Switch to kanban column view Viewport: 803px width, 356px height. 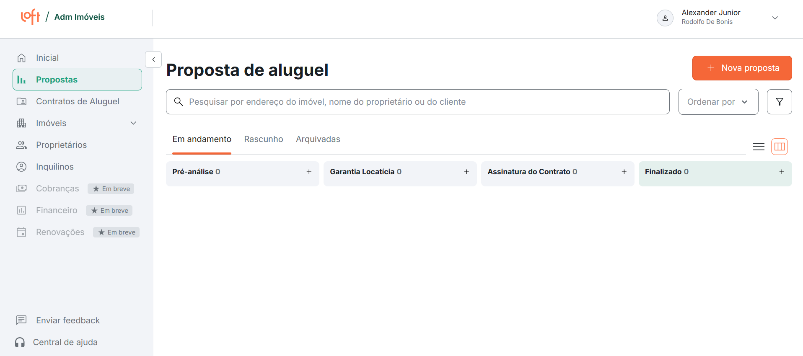click(x=780, y=147)
